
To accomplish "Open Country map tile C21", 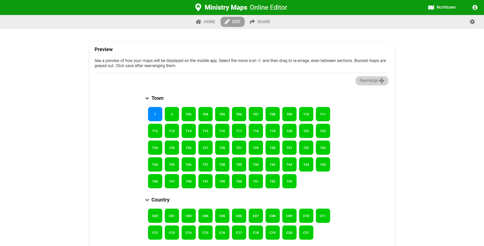I will tap(306, 233).
